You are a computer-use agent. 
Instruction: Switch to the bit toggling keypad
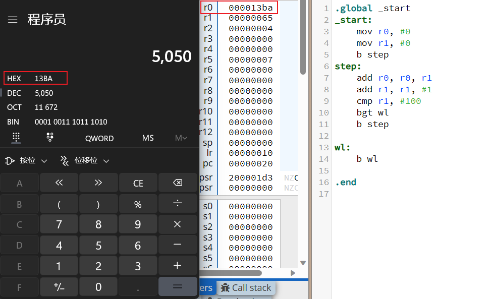(50, 138)
